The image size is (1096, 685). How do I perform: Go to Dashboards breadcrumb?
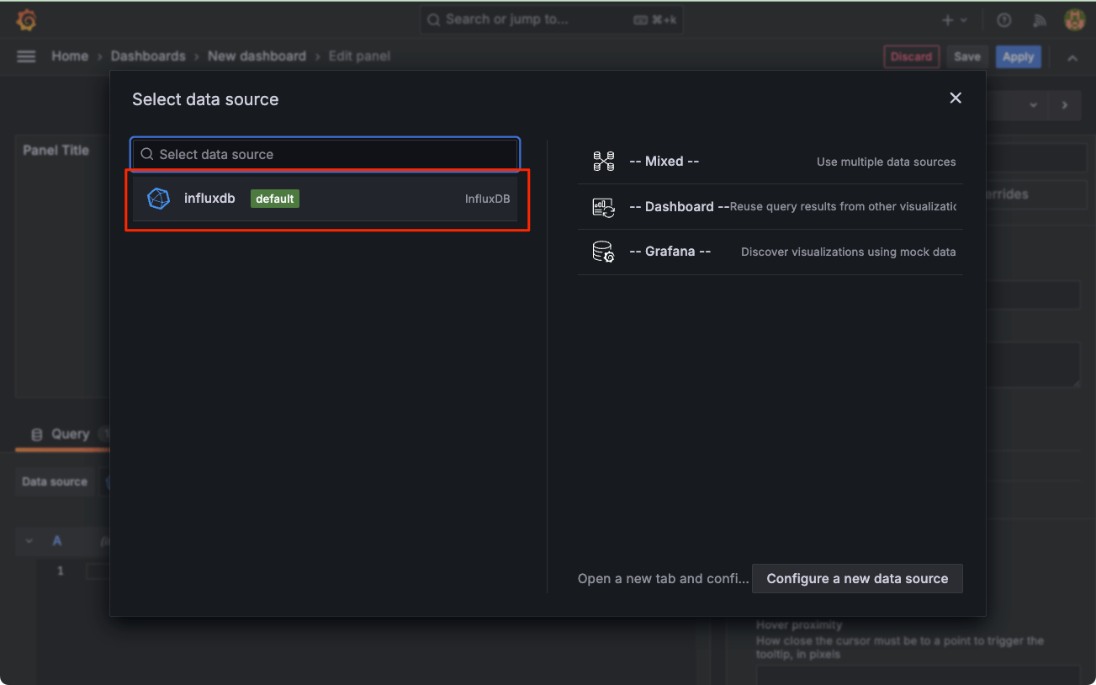coord(148,56)
